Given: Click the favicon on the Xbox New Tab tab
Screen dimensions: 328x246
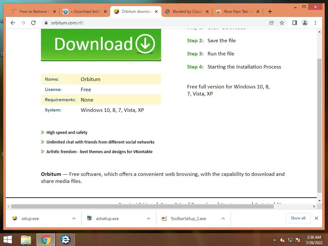Looking at the screenshot, I should 218,12.
